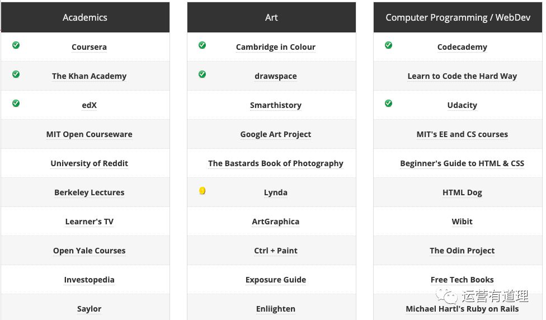This screenshot has width=546, height=320.
Task: Click the green check icon beside Coursera
Action: pos(16,45)
